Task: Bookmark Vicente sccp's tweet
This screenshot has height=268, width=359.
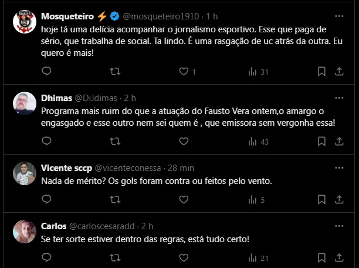Action: pyautogui.click(x=321, y=200)
